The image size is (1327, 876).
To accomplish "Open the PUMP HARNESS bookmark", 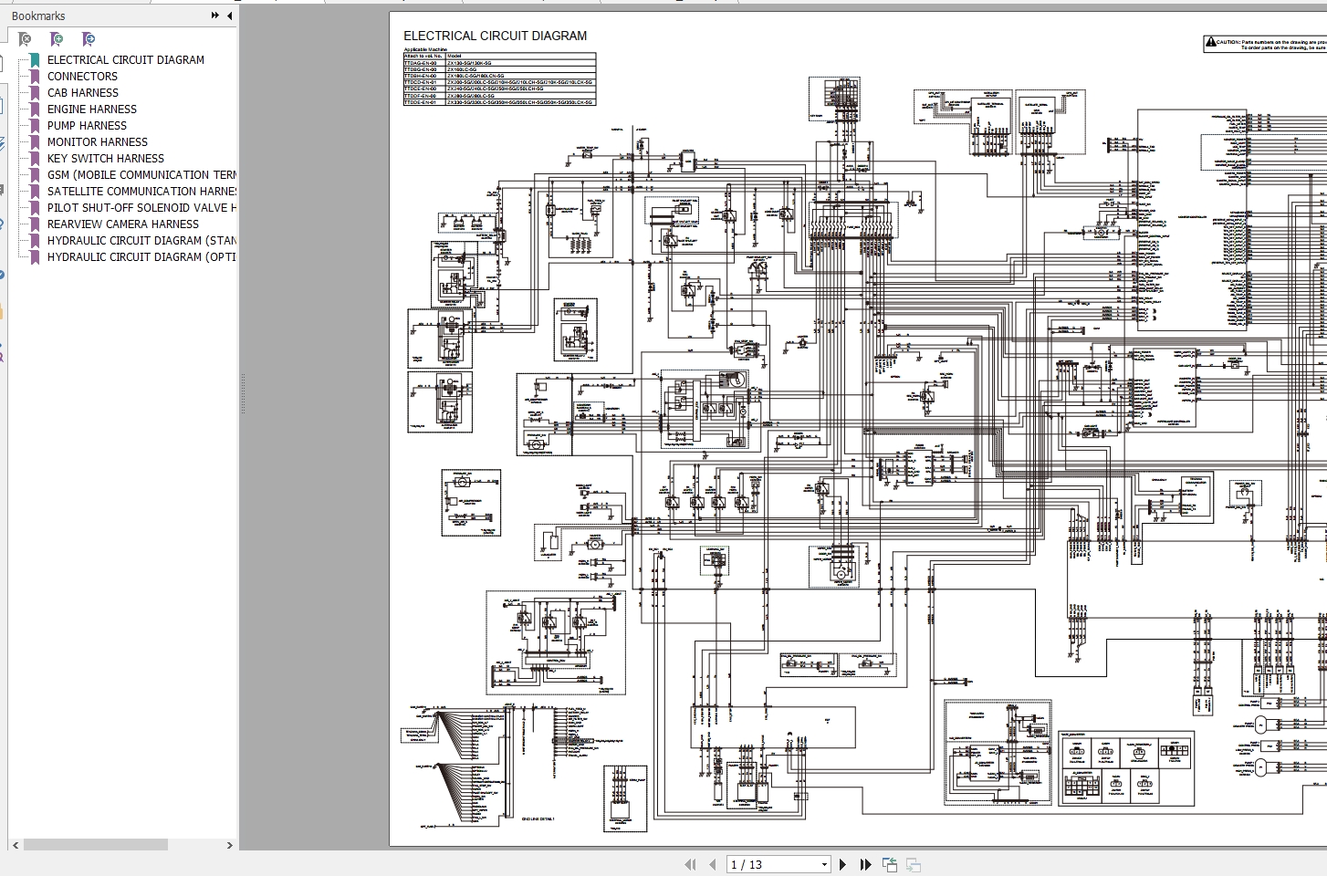I will tap(87, 126).
